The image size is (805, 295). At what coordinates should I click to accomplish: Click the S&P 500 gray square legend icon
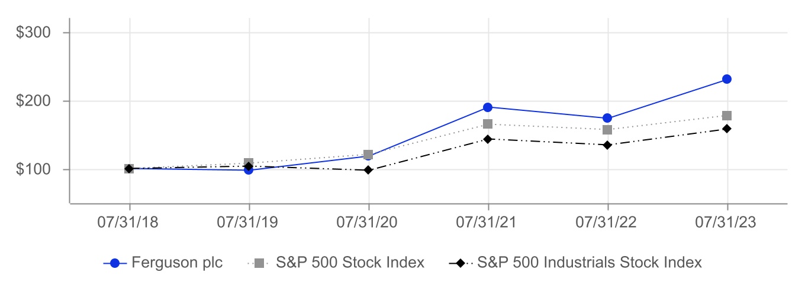(x=259, y=263)
